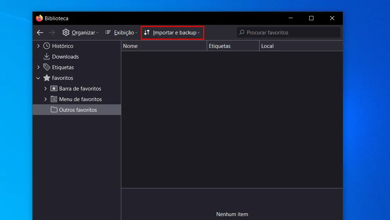Click the forward arrow in Library toolbar
The height and width of the screenshot is (220, 390).
pyautogui.click(x=52, y=33)
